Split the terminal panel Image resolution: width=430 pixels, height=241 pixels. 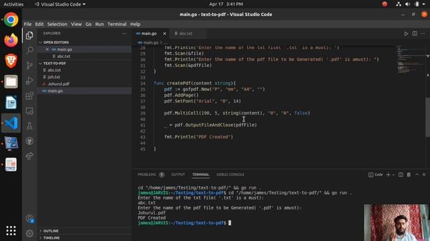point(400,175)
